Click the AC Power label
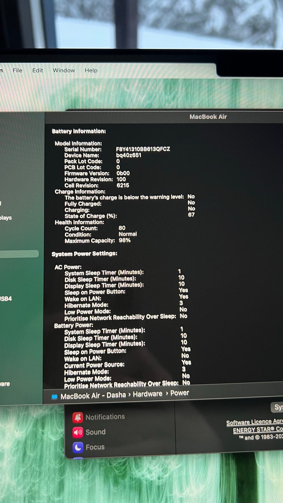The image size is (283, 503). (68, 267)
